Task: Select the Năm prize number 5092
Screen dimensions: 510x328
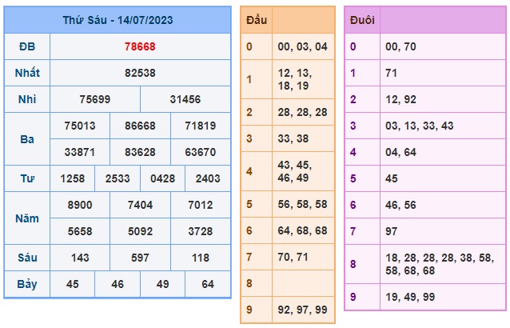Action: click(140, 231)
